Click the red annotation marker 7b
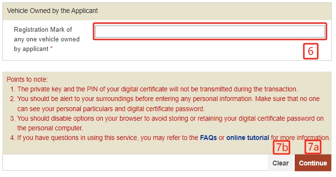Viewport: 336px width, 177px height. pos(281,147)
